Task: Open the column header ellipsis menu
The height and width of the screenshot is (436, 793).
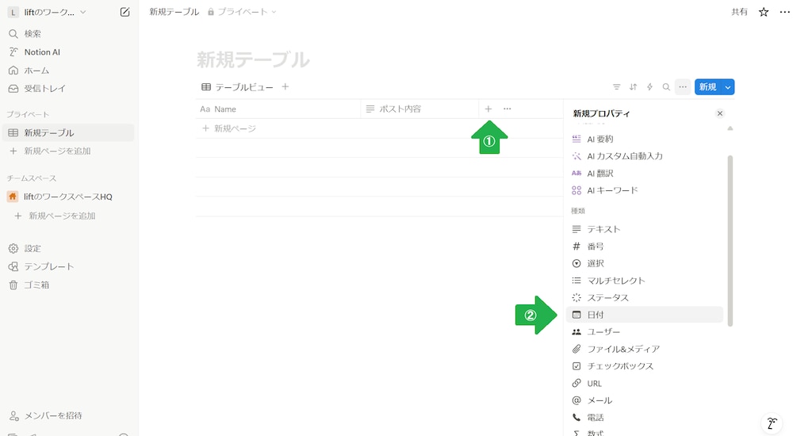Action: click(x=508, y=109)
